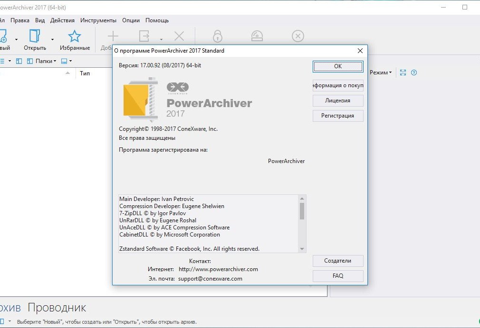Click the Copyright 1998-2017 ConeXware text
Viewport: 480px width, 328px height.
tap(168, 129)
